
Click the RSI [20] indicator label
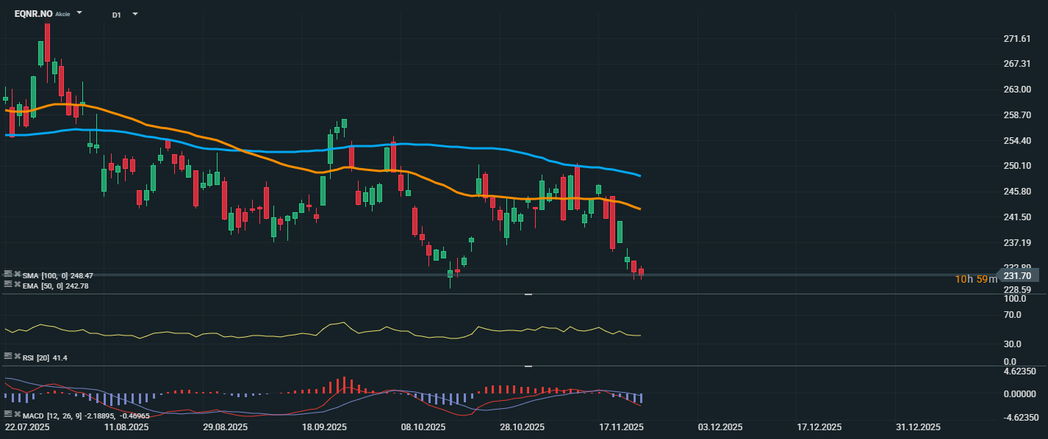click(37, 358)
